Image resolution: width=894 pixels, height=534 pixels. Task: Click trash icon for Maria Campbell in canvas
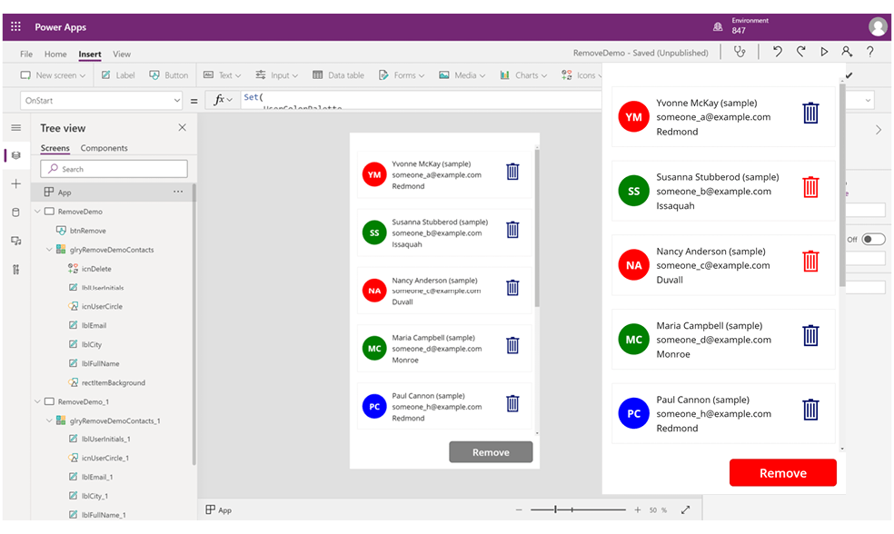[512, 345]
